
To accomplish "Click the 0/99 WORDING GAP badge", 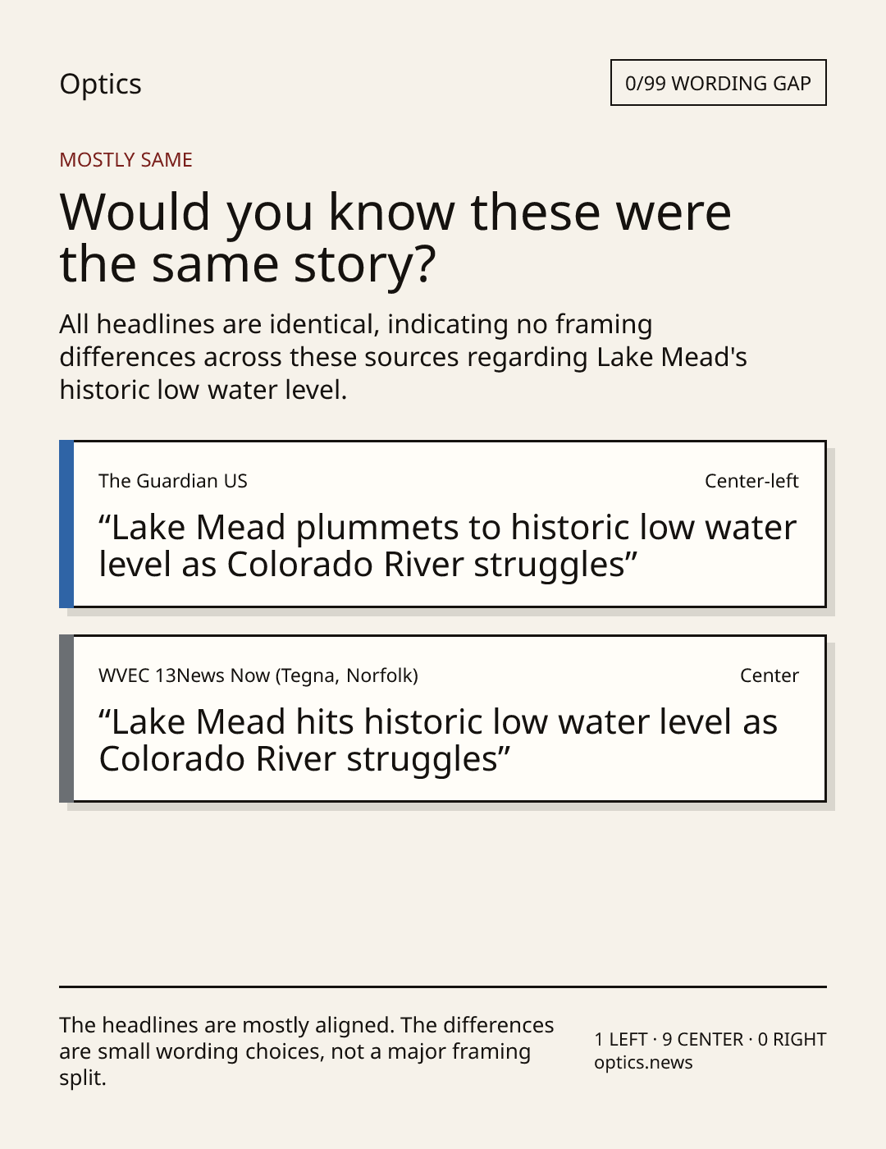I will pyautogui.click(x=718, y=83).
